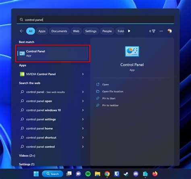
Task: Expand 'control panel control' suggestion chevron
Action: point(83,147)
